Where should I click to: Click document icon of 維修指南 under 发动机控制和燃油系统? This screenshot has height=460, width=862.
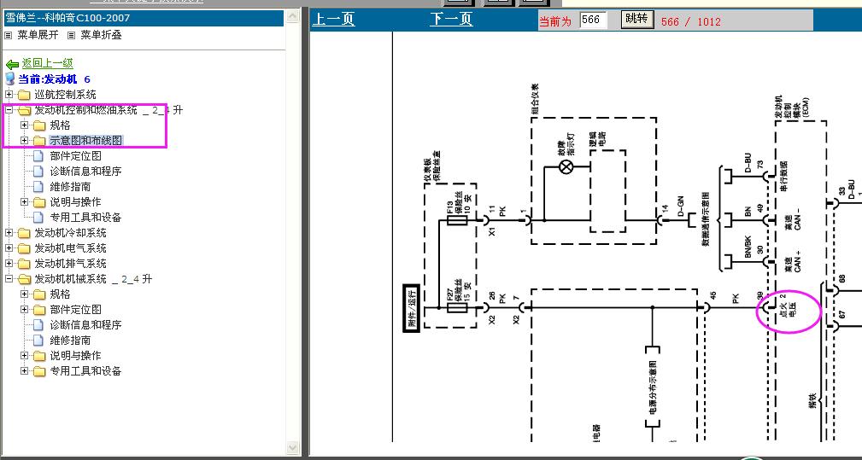(x=38, y=187)
